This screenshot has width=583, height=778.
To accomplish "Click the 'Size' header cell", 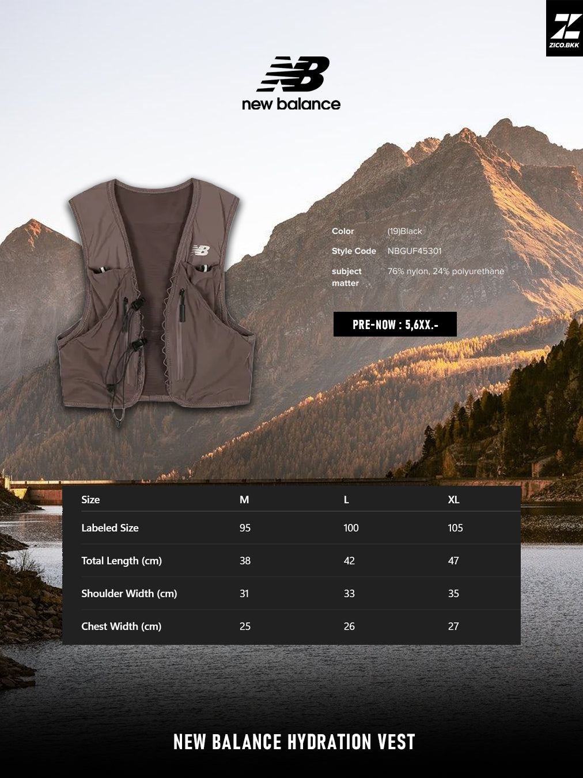I will tap(90, 500).
